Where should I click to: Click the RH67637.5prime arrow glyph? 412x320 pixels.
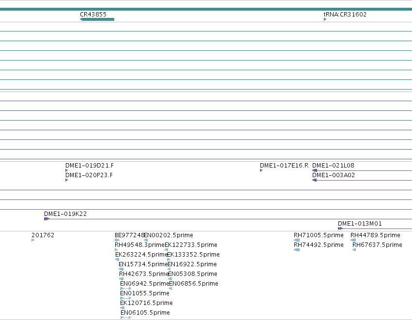pyautogui.click(x=354, y=250)
